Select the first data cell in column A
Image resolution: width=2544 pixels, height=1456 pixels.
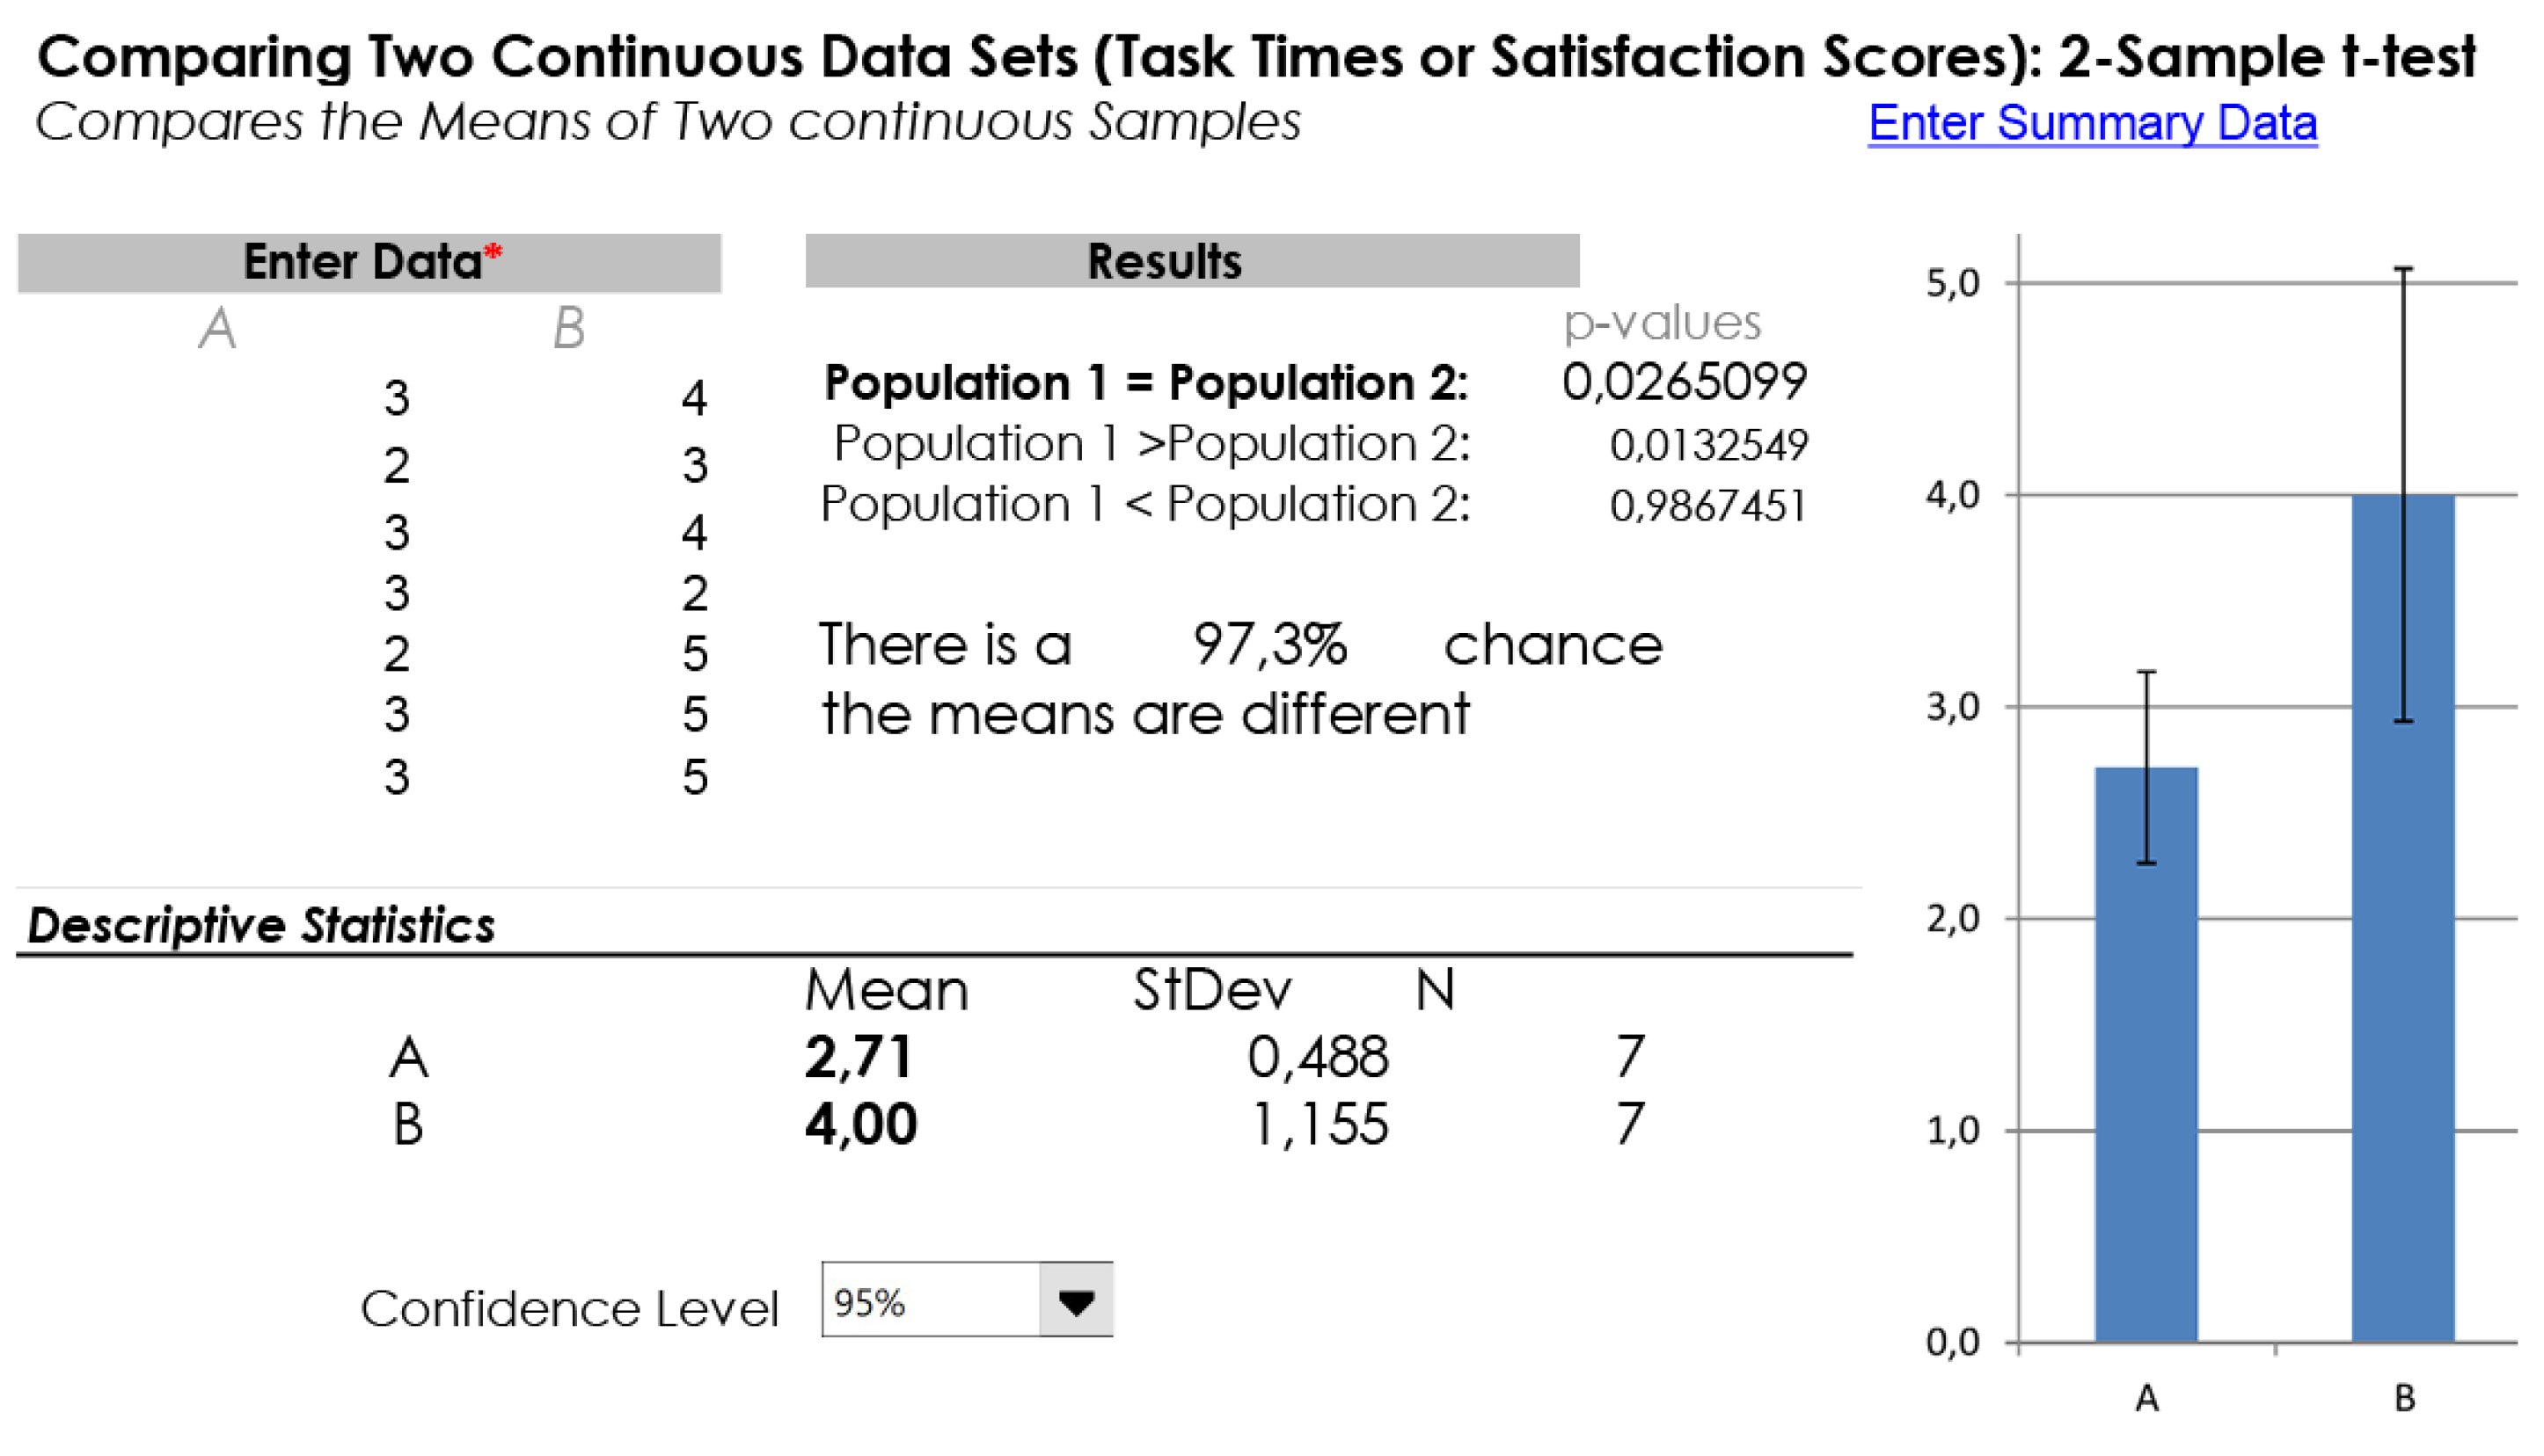click(x=396, y=398)
